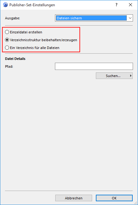Click the dialog resize grip dots
The width and height of the screenshot is (138, 205).
coord(136,203)
